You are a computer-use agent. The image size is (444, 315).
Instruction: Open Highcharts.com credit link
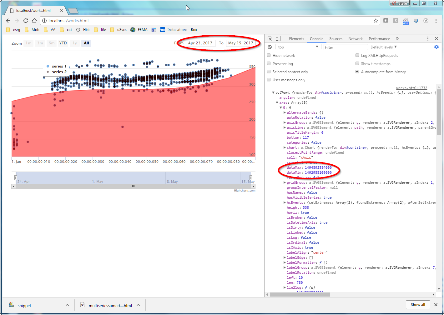click(x=245, y=191)
